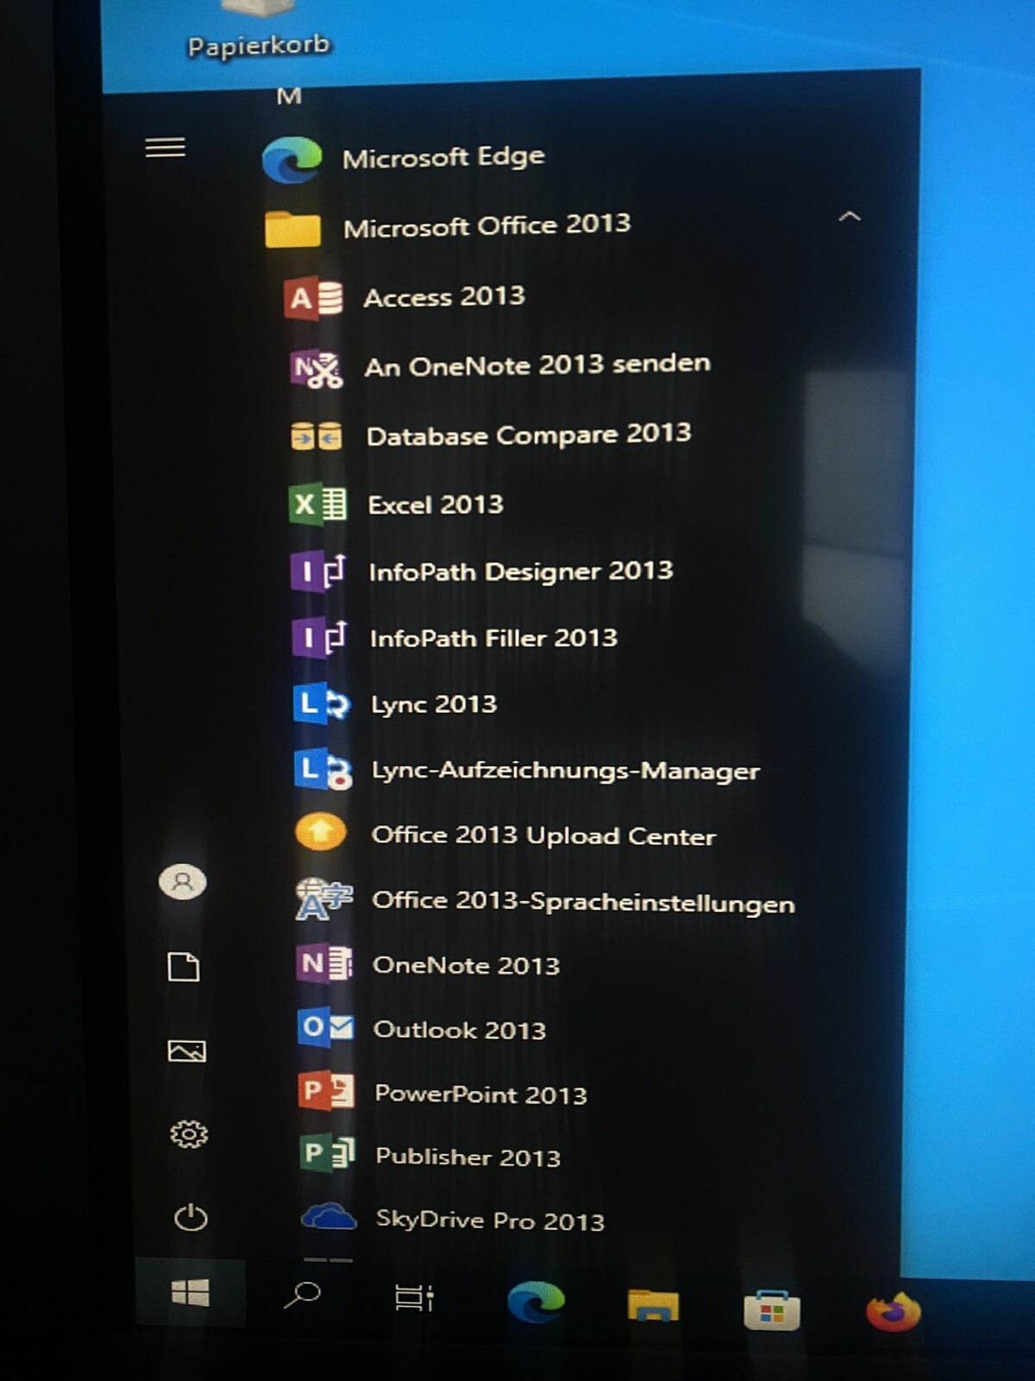Open Documents from the Start sidebar
The width and height of the screenshot is (1035, 1381).
pyautogui.click(x=183, y=967)
